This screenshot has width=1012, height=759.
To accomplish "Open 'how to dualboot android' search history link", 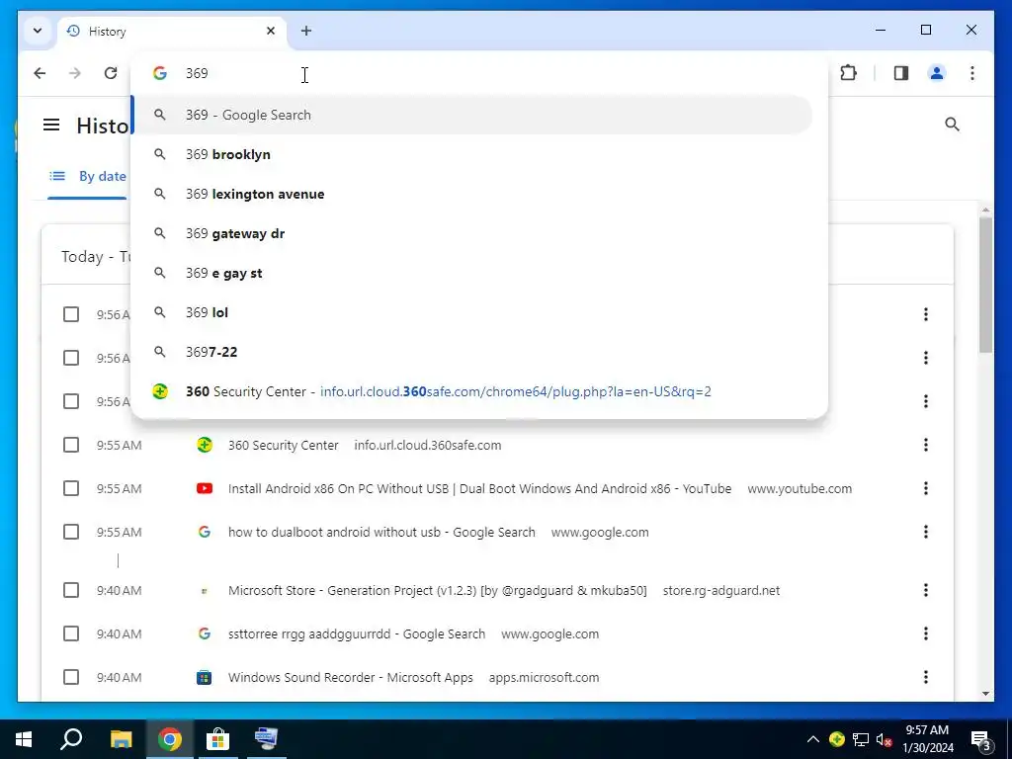I will [381, 533].
